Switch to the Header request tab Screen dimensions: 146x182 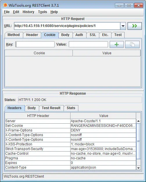(32, 35)
